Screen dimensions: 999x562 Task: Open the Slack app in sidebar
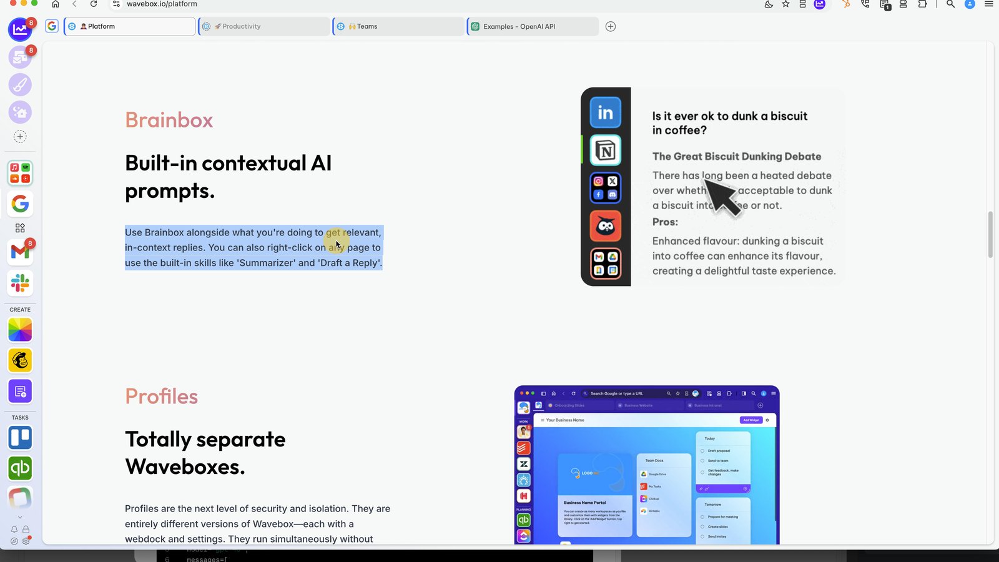click(20, 283)
